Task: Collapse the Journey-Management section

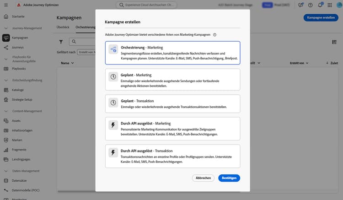Action: (6, 28)
